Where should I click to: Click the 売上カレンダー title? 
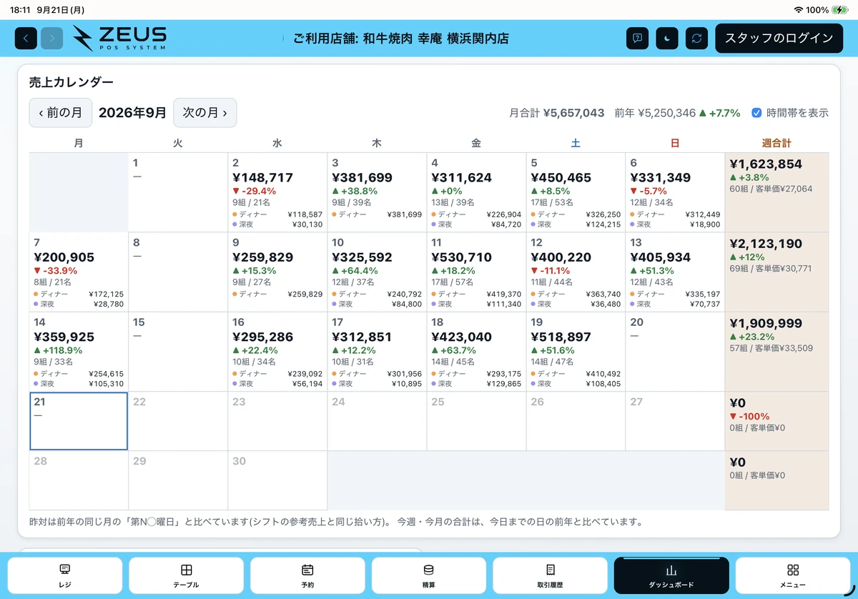(71, 82)
